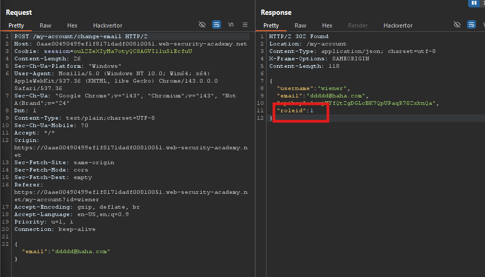The height and width of the screenshot is (277, 485).
Task: Click the POST /my-account/change-email request line
Action: click(81, 36)
